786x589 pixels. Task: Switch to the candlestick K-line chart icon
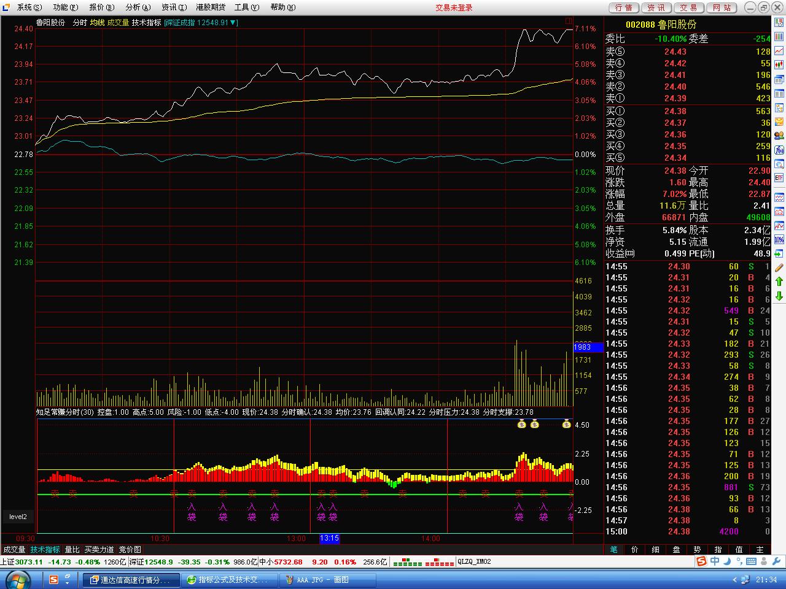coord(779,64)
